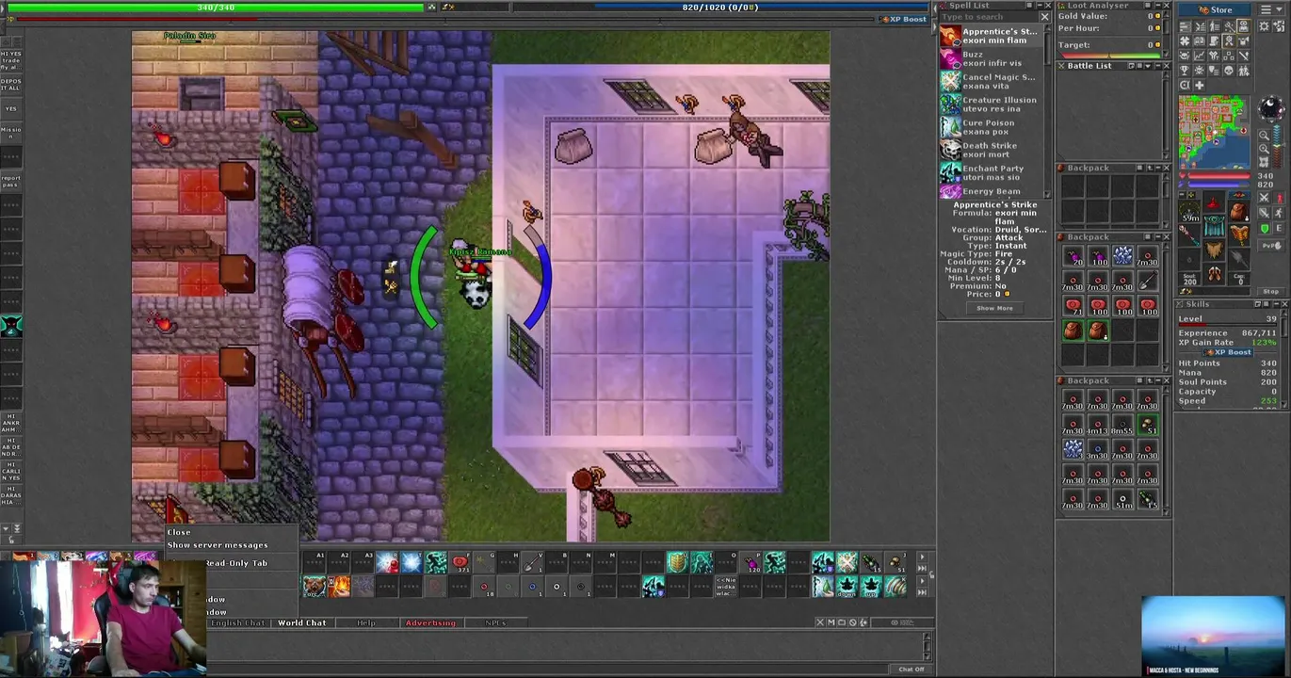Adjust the minimap floor level slider
Image resolution: width=1291 pixels, height=678 pixels.
[1277, 147]
